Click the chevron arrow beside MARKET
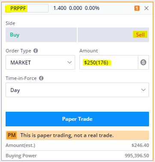 70,62
